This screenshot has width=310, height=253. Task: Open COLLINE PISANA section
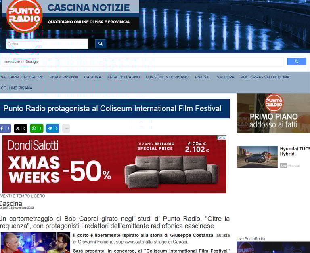click(17, 88)
